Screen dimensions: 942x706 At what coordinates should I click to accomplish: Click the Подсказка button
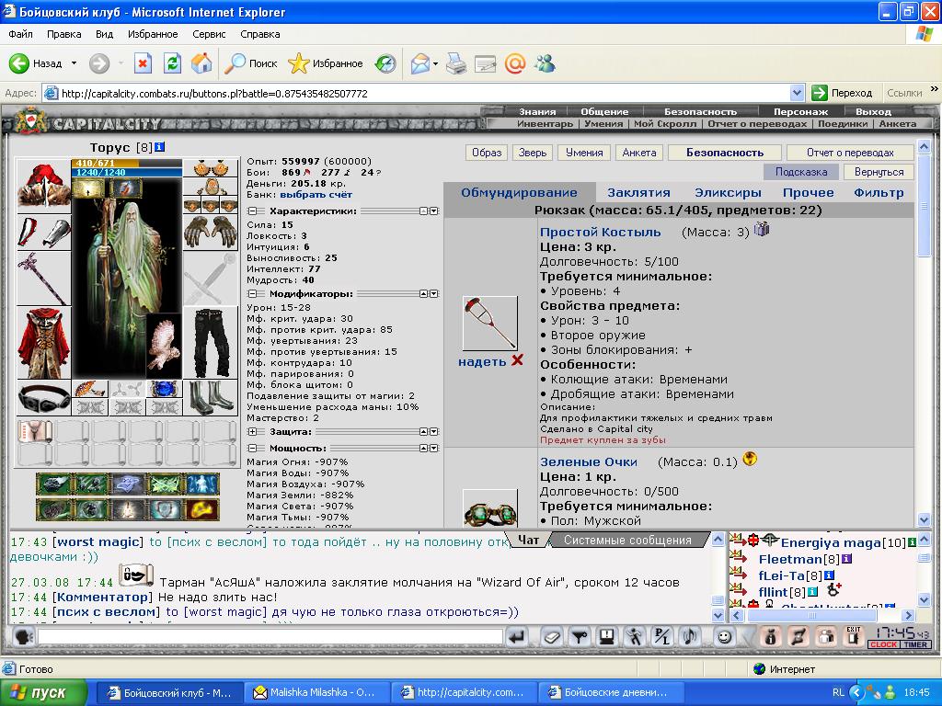801,172
